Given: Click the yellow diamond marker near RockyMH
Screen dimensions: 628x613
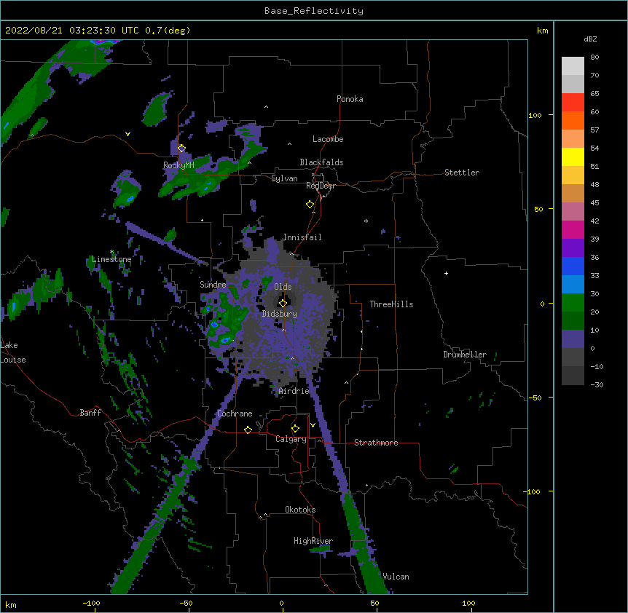Looking at the screenshot, I should (181, 149).
